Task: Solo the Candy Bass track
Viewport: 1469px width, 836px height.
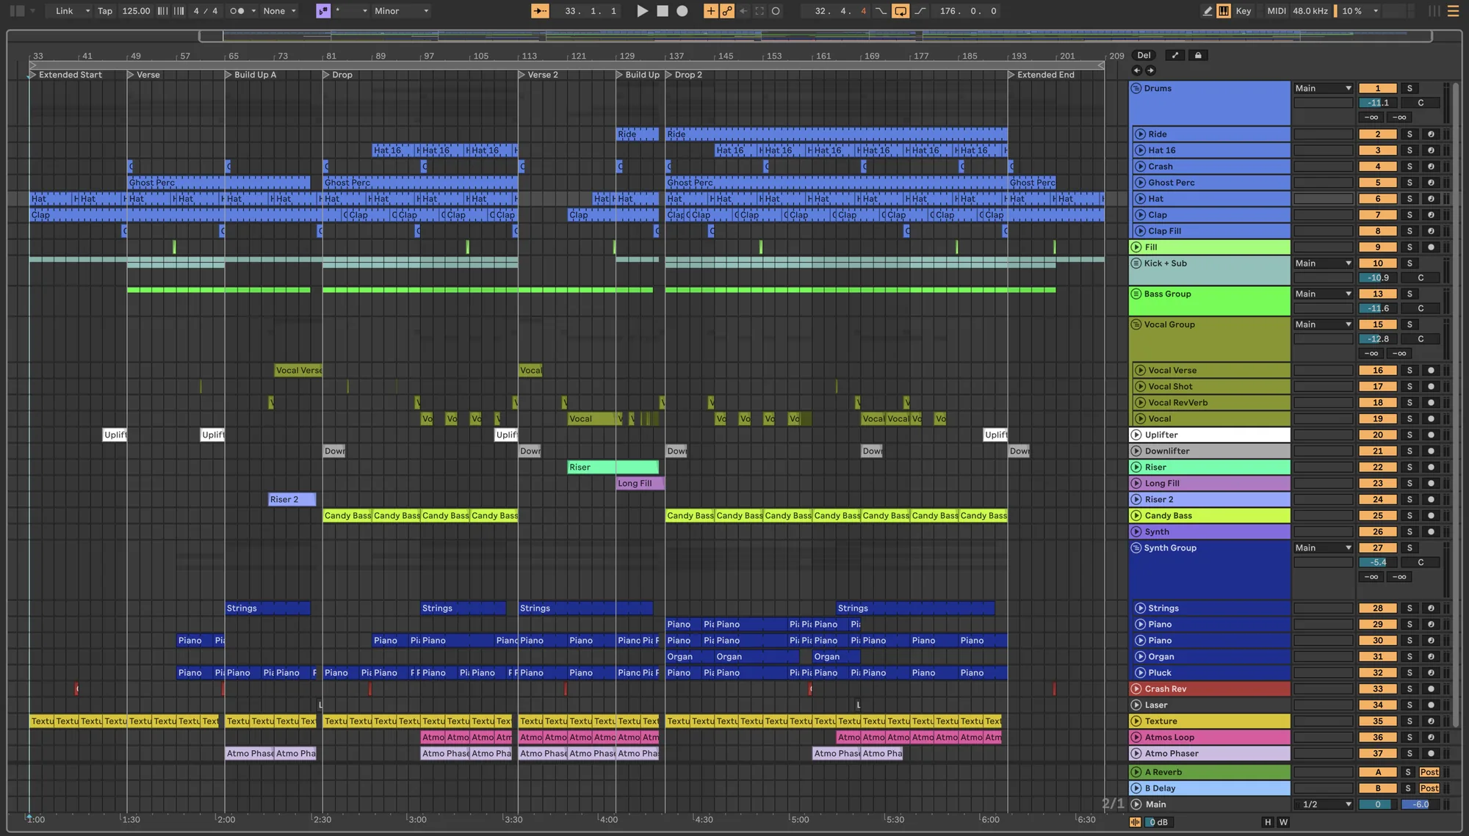Action: pyautogui.click(x=1410, y=516)
